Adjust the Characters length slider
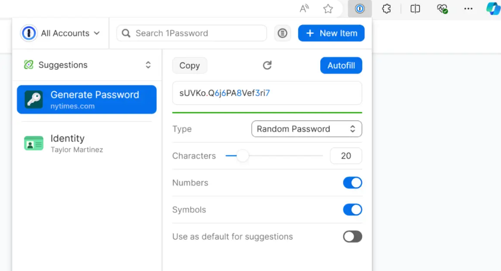 click(x=243, y=156)
